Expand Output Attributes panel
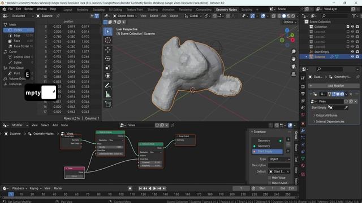The image size is (362, 203). click(326, 115)
